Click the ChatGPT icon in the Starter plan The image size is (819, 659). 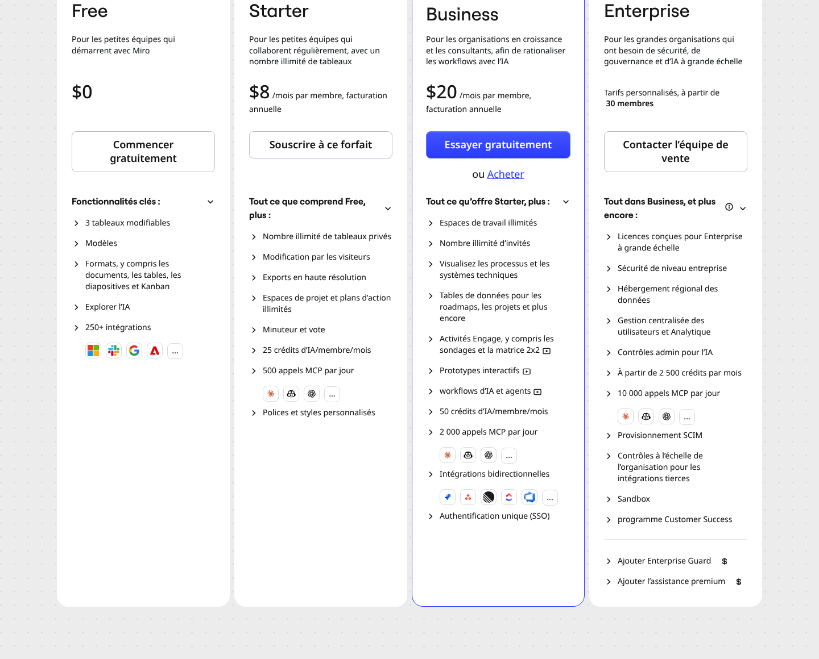[x=312, y=394]
